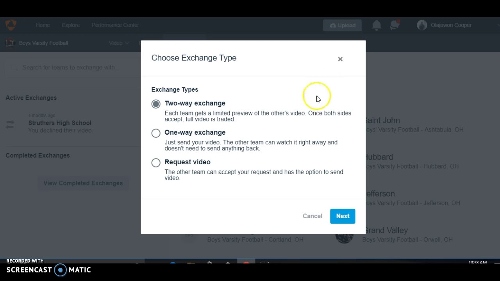Image resolution: width=500 pixels, height=281 pixels.
Task: Open Olajuwon Cooper profile avatar
Action: tap(422, 25)
